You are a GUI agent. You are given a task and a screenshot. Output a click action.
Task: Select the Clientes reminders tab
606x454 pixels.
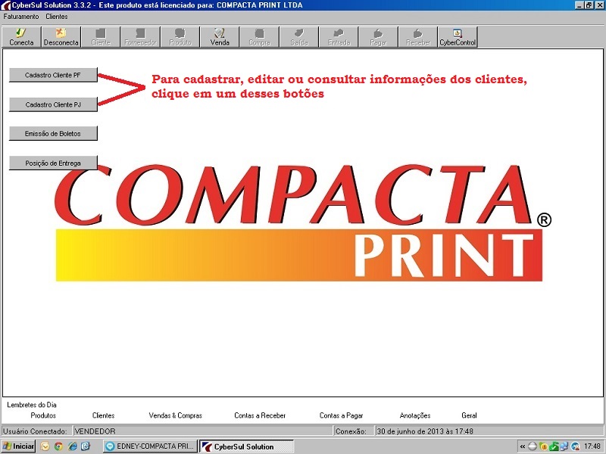pyautogui.click(x=103, y=415)
